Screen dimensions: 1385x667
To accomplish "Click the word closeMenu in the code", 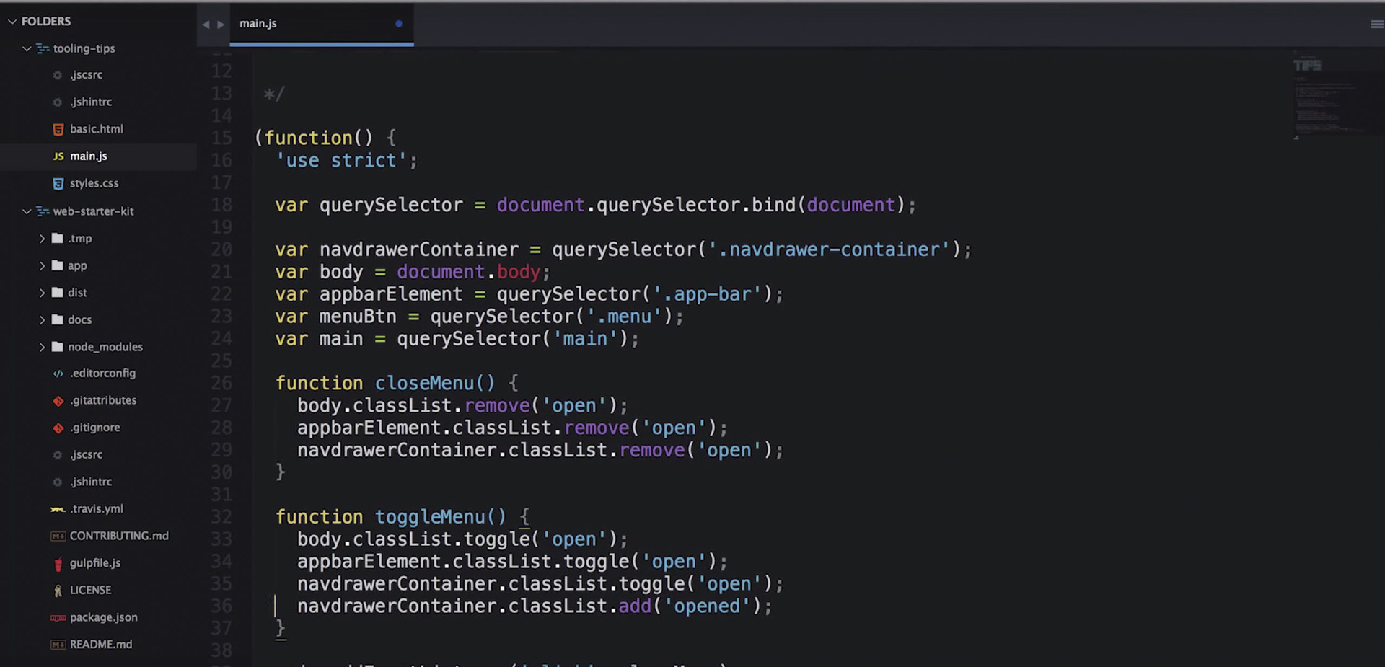I will tap(424, 383).
